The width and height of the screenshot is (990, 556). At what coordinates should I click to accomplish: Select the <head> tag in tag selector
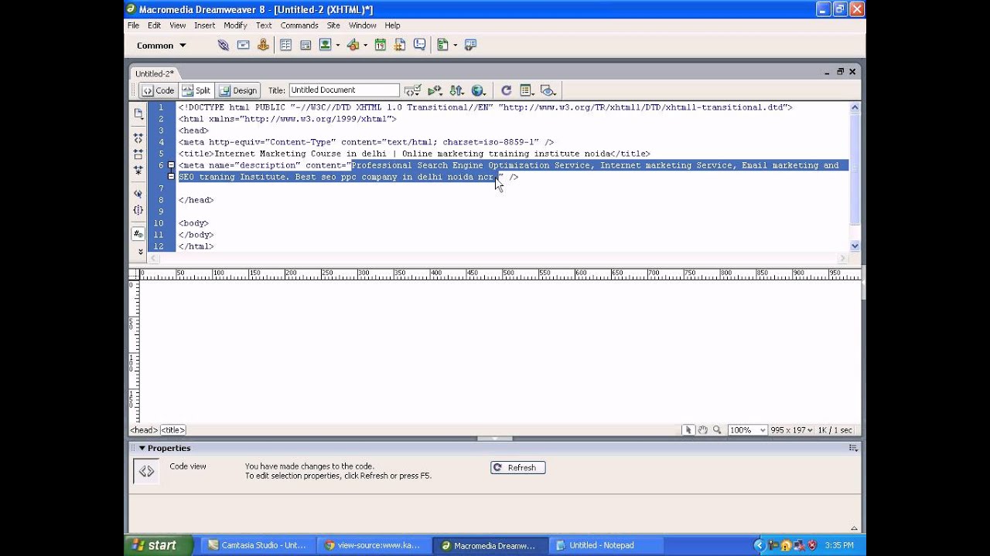[144, 430]
